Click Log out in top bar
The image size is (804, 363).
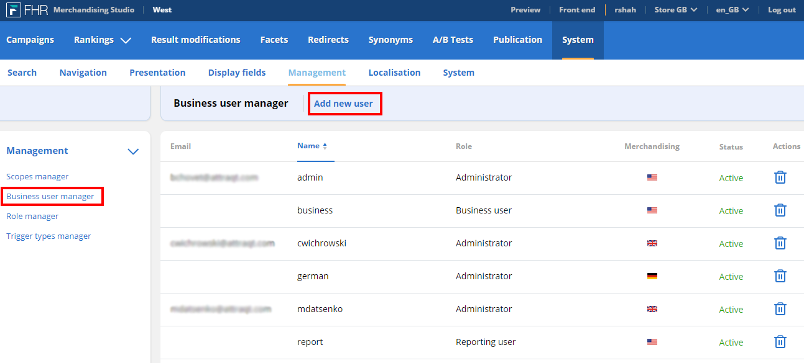tap(782, 10)
